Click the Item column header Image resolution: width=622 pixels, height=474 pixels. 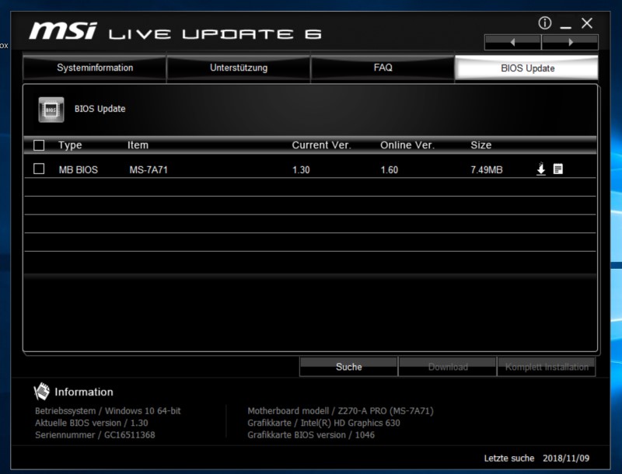pyautogui.click(x=138, y=145)
